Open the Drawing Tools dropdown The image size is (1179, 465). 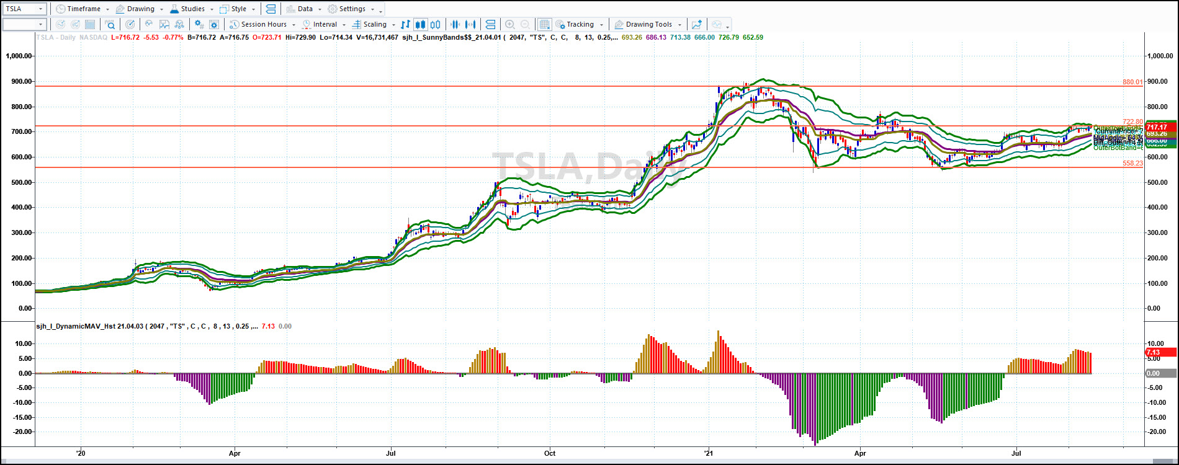[x=648, y=25]
